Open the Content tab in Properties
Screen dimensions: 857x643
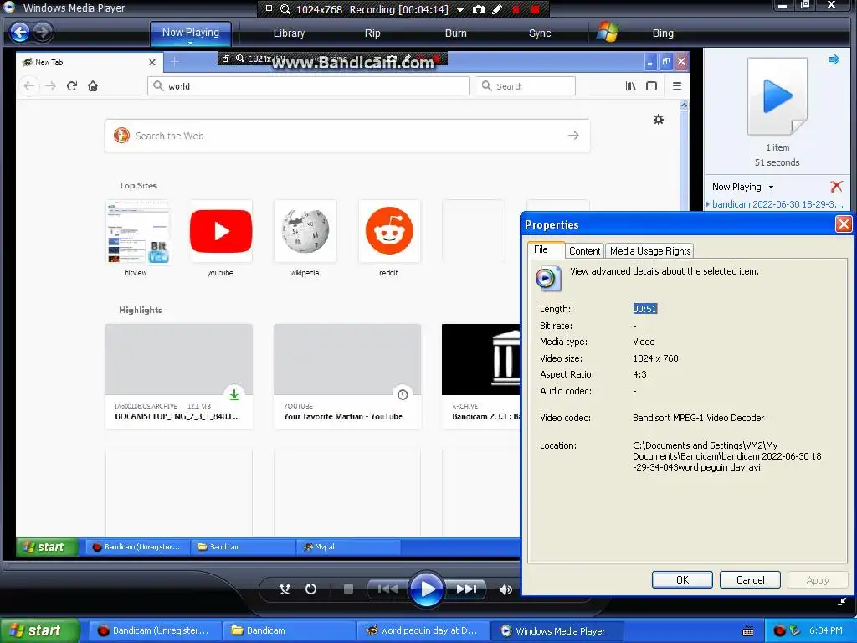tap(584, 251)
